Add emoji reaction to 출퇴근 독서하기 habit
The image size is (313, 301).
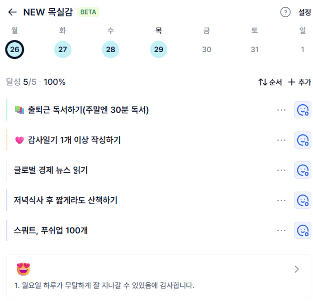point(302,110)
